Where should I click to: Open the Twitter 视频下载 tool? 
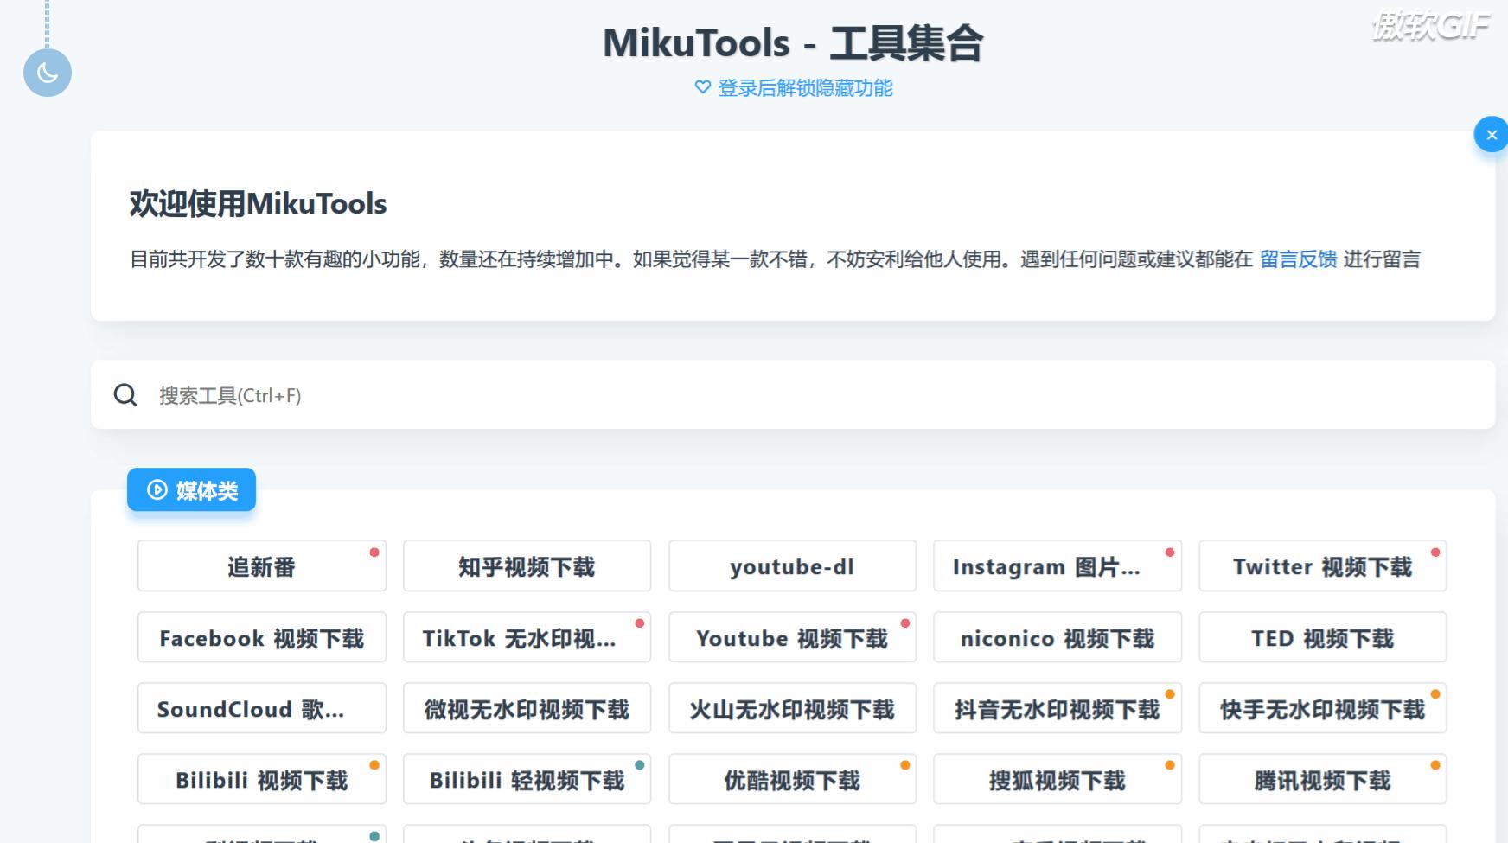[x=1322, y=566]
